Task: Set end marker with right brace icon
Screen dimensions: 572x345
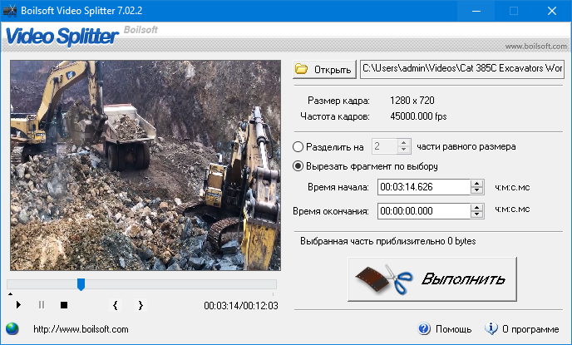Action: pos(141,305)
